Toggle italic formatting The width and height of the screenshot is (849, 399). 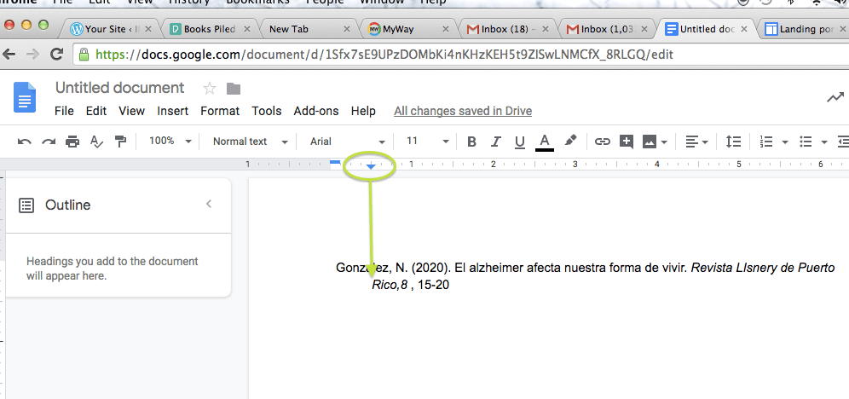point(494,142)
